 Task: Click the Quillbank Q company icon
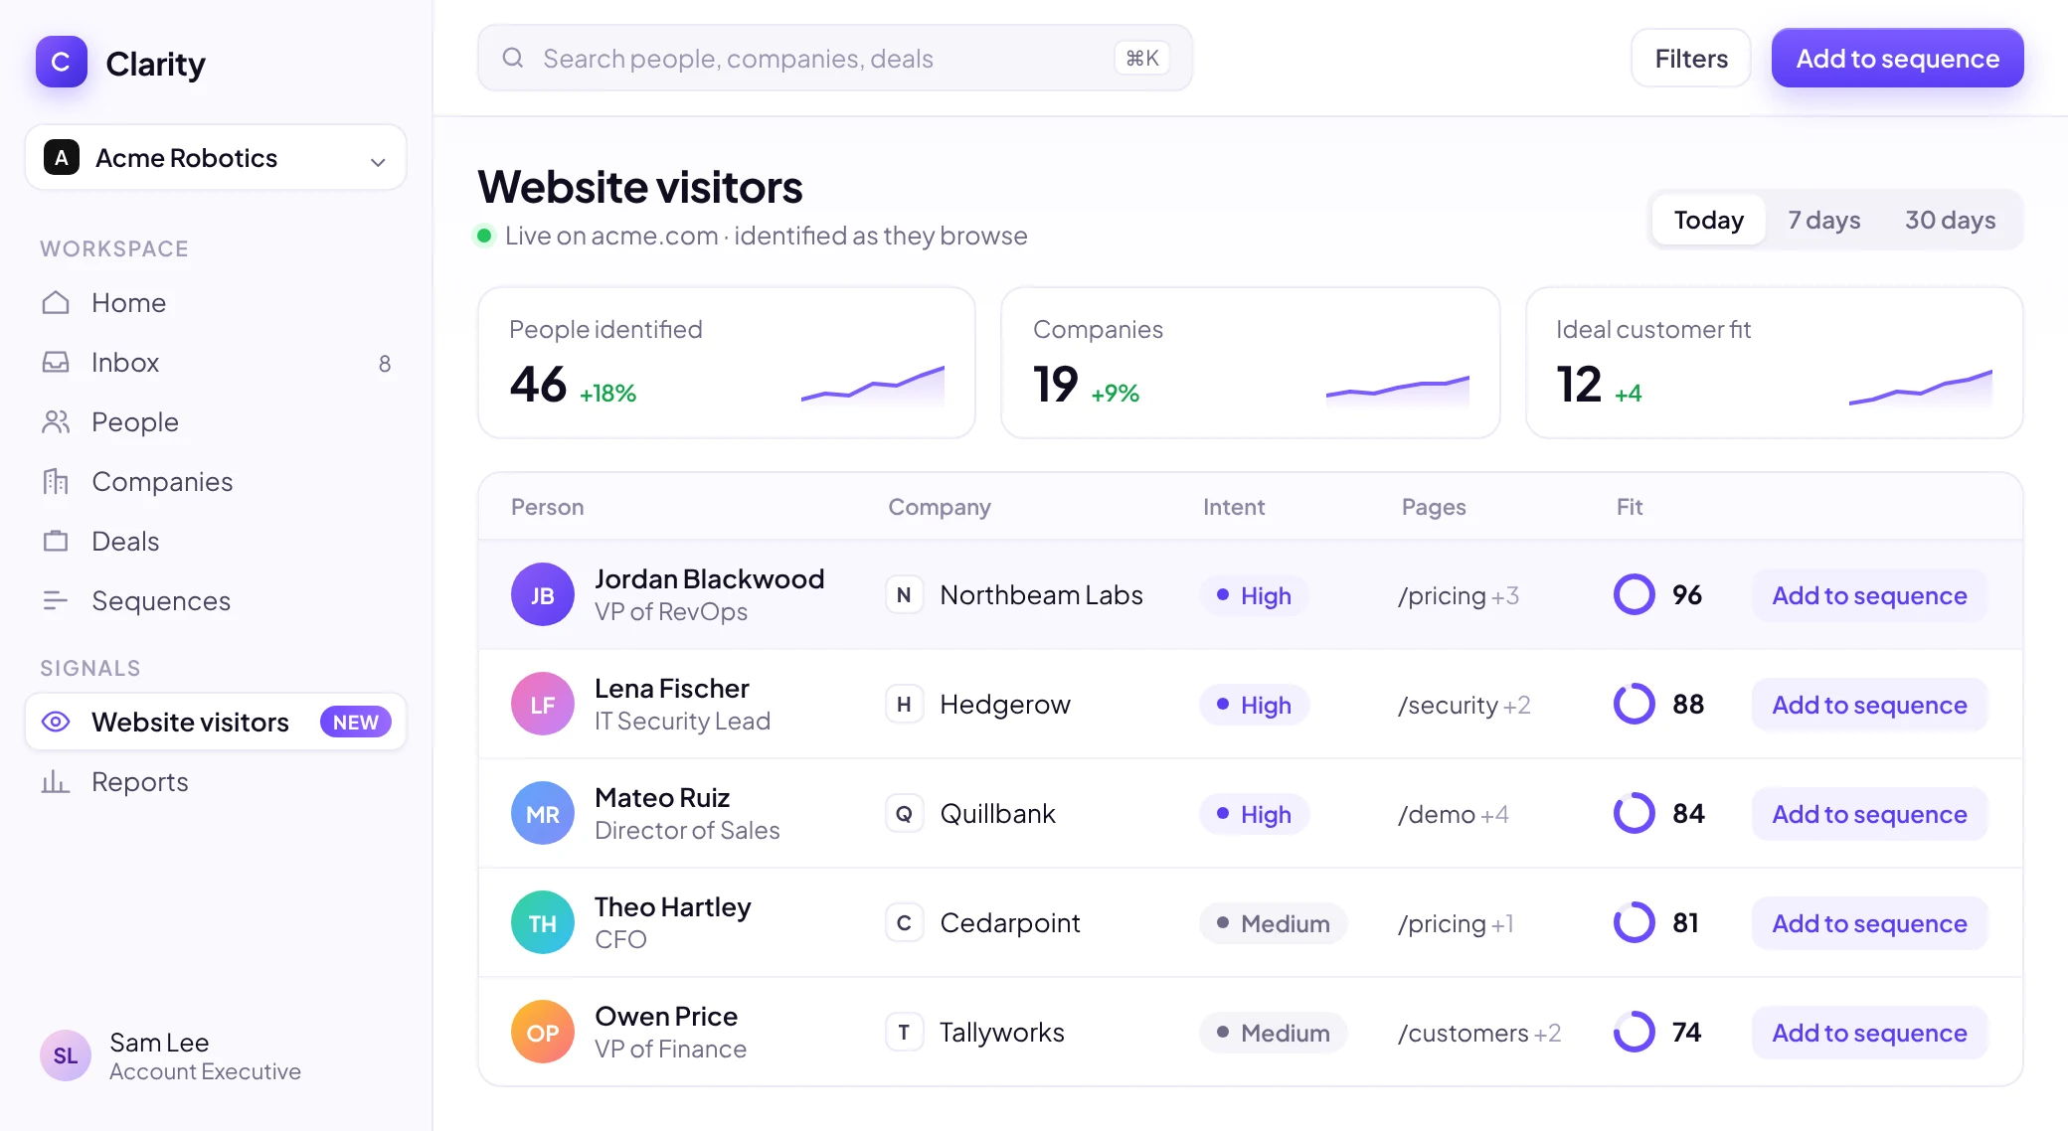[x=904, y=814]
